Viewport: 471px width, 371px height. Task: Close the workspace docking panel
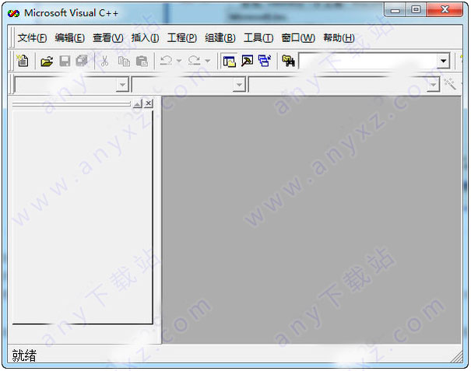149,103
